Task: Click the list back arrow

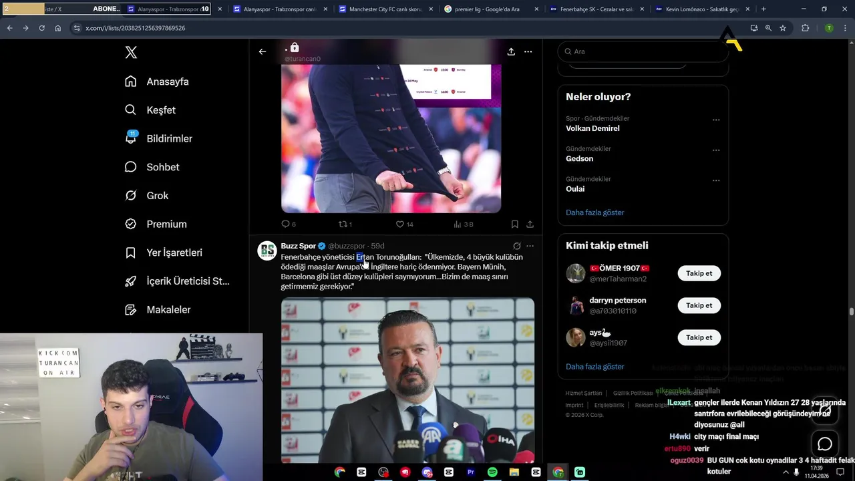Action: coord(263,51)
